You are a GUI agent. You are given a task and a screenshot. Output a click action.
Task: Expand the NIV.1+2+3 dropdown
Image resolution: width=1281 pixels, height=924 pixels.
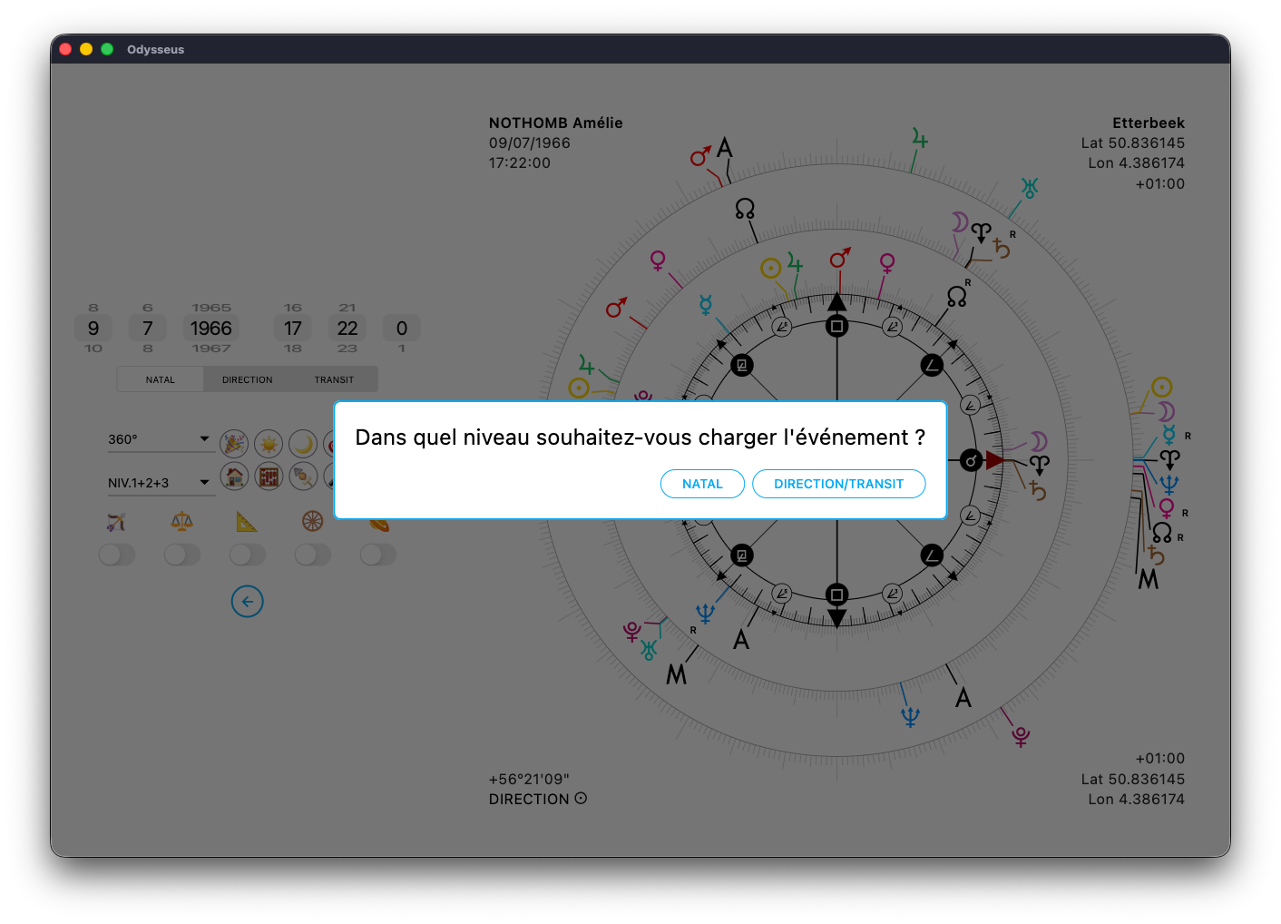[159, 483]
